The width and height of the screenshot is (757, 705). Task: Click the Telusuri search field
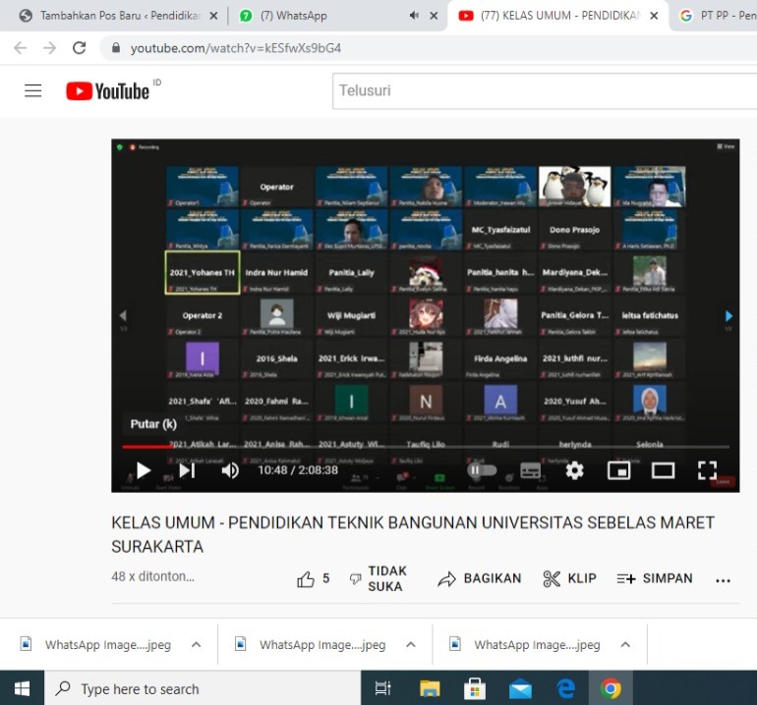[541, 90]
